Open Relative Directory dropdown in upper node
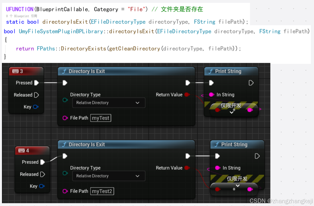 tap(109, 103)
